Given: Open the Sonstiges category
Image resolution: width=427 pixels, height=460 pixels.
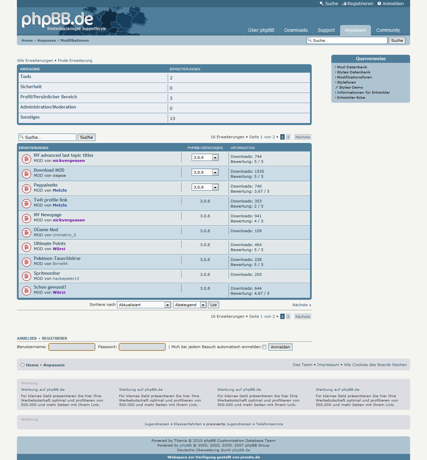Looking at the screenshot, I should [30, 117].
